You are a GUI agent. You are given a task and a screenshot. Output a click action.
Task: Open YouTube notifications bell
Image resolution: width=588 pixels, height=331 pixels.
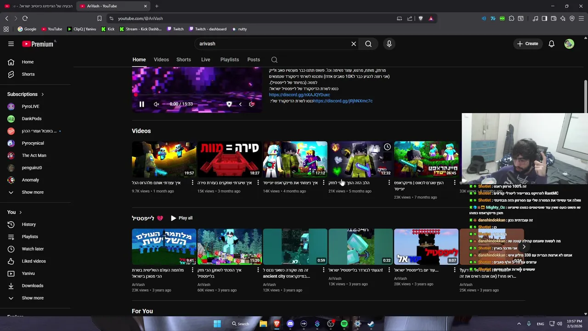pos(551,44)
